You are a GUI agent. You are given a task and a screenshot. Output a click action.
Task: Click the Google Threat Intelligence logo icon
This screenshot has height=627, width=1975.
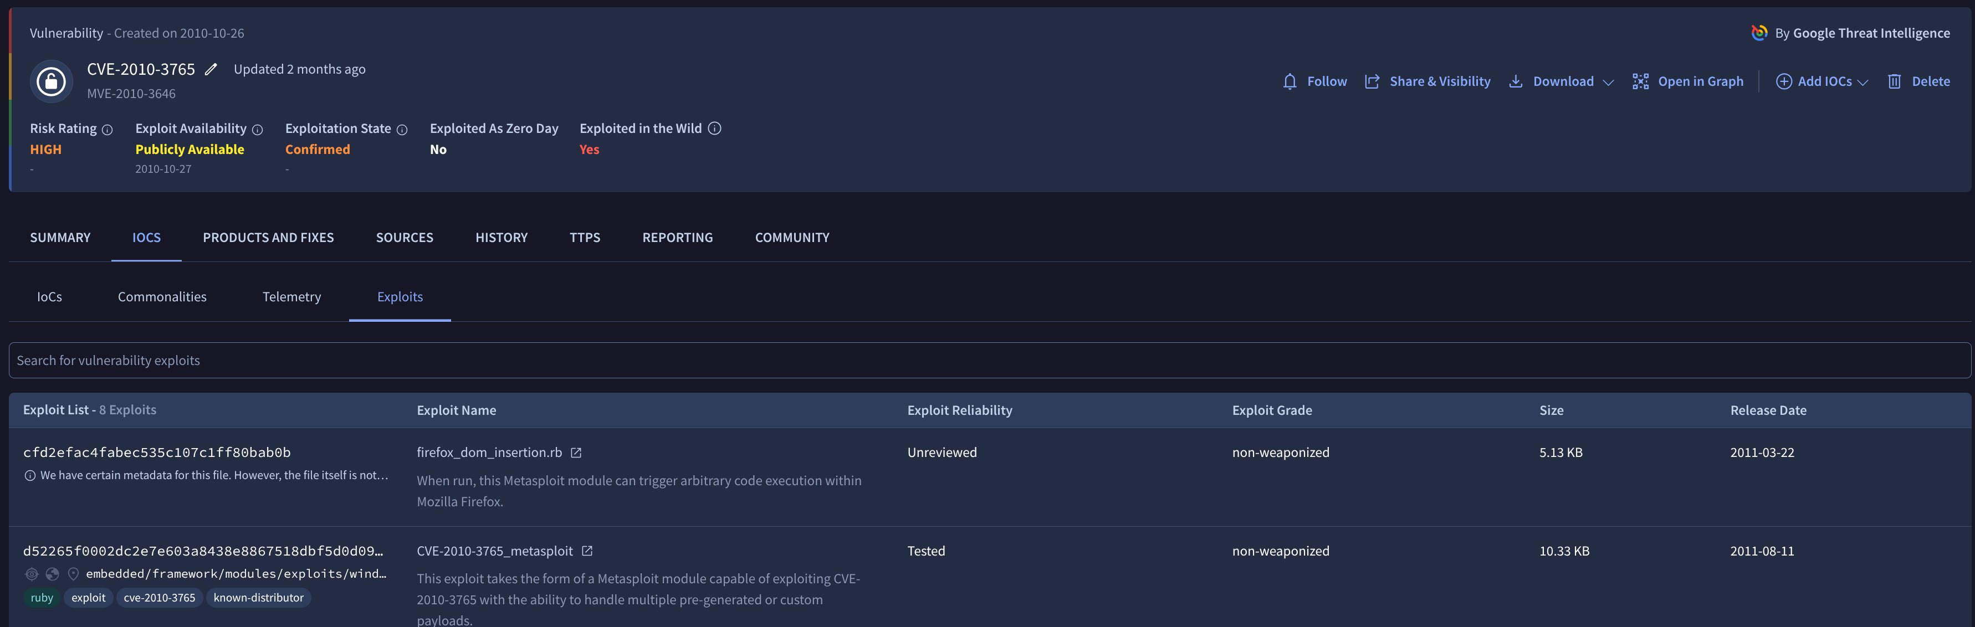click(1759, 33)
